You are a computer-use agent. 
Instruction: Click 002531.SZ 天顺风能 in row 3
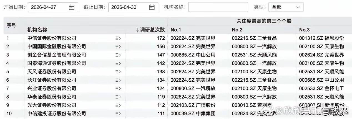pos(254,55)
